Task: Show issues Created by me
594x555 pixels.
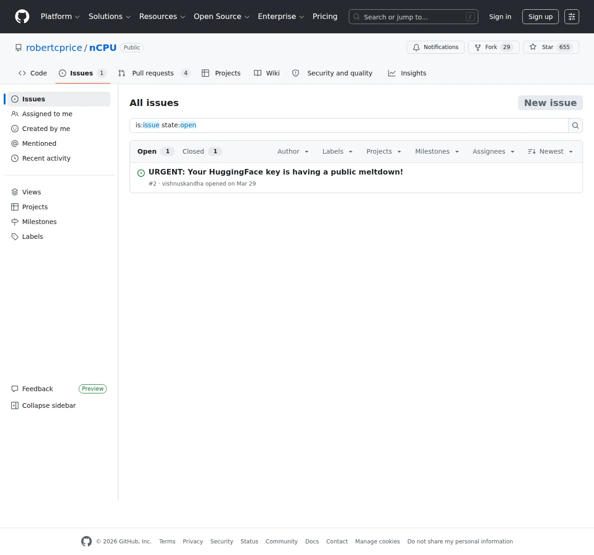Action: pos(59,129)
